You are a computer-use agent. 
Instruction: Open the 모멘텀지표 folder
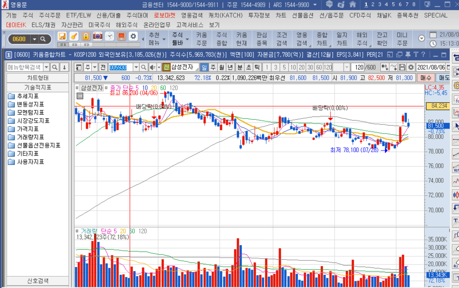30,113
